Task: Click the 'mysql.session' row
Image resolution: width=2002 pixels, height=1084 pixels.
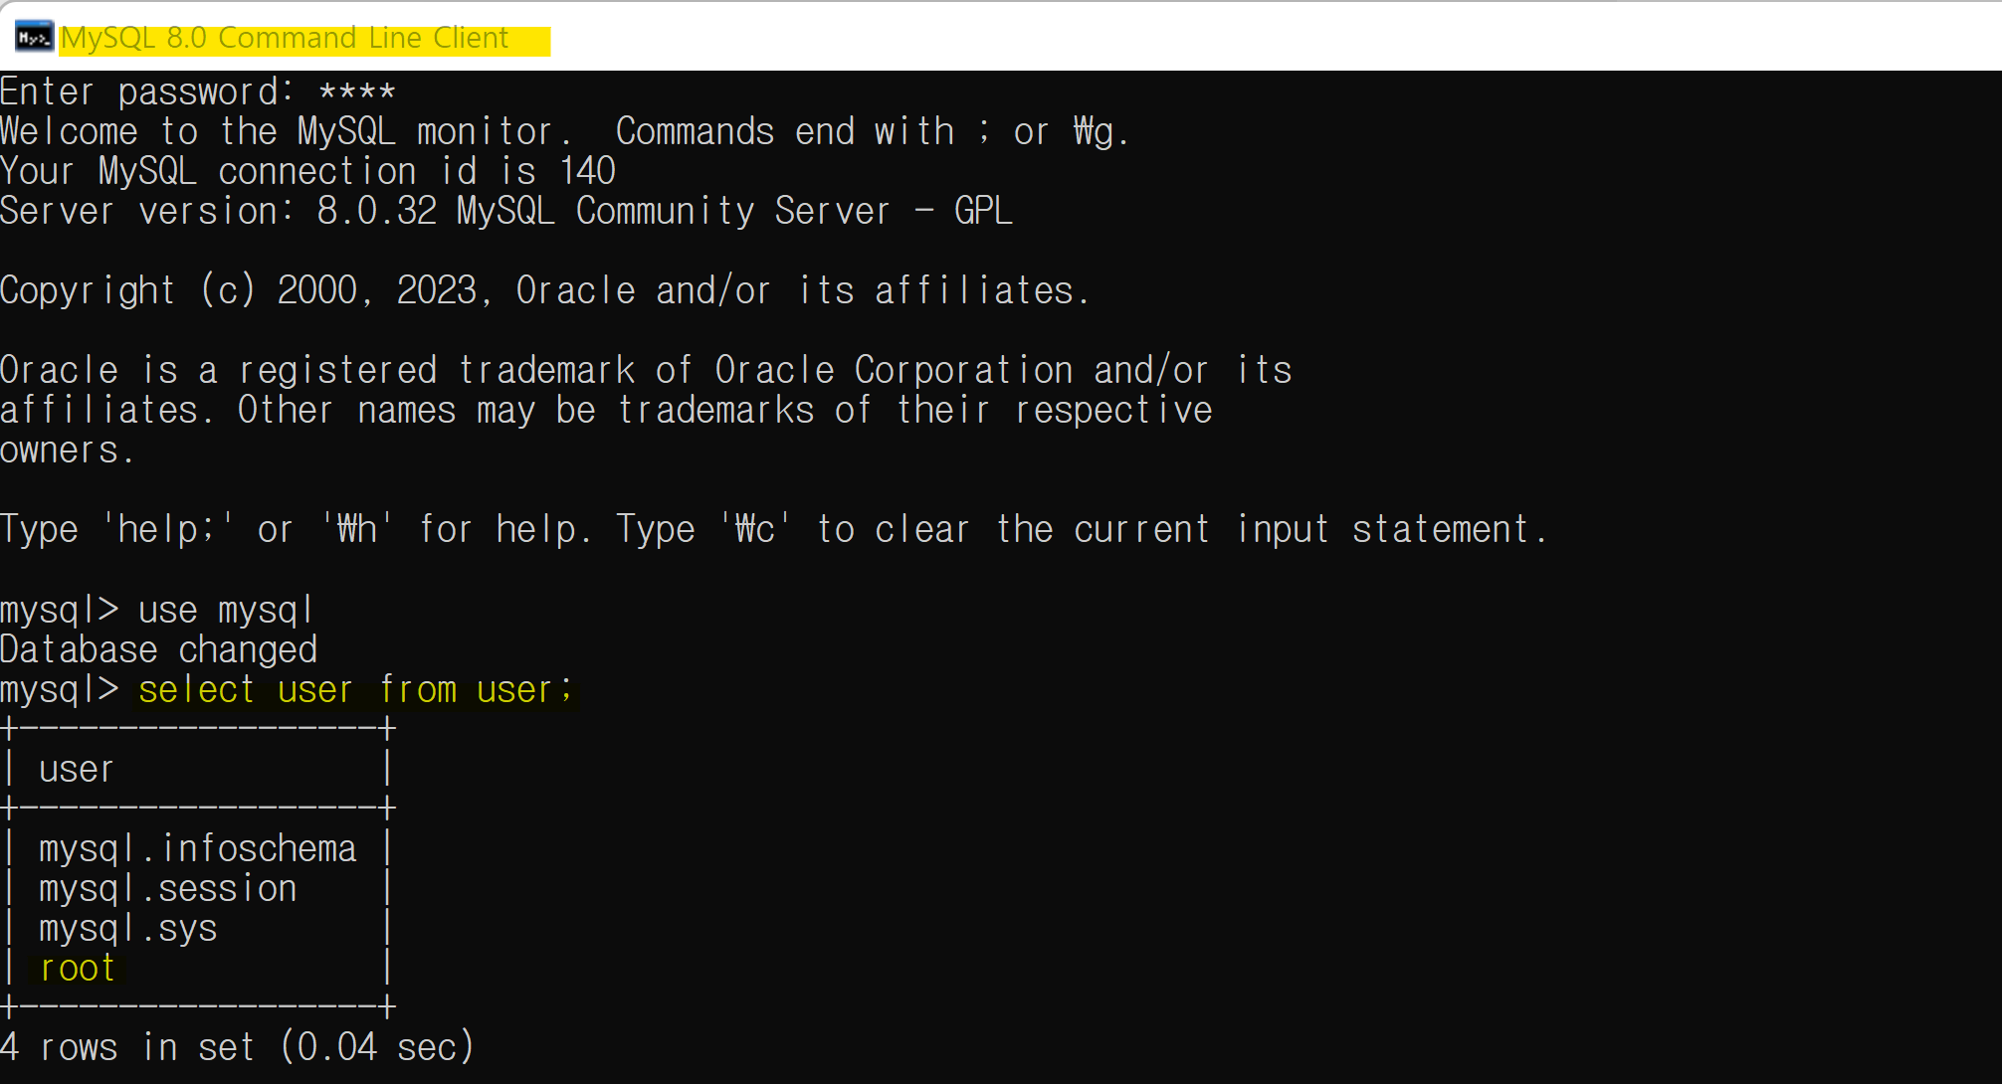Action: click(x=168, y=888)
